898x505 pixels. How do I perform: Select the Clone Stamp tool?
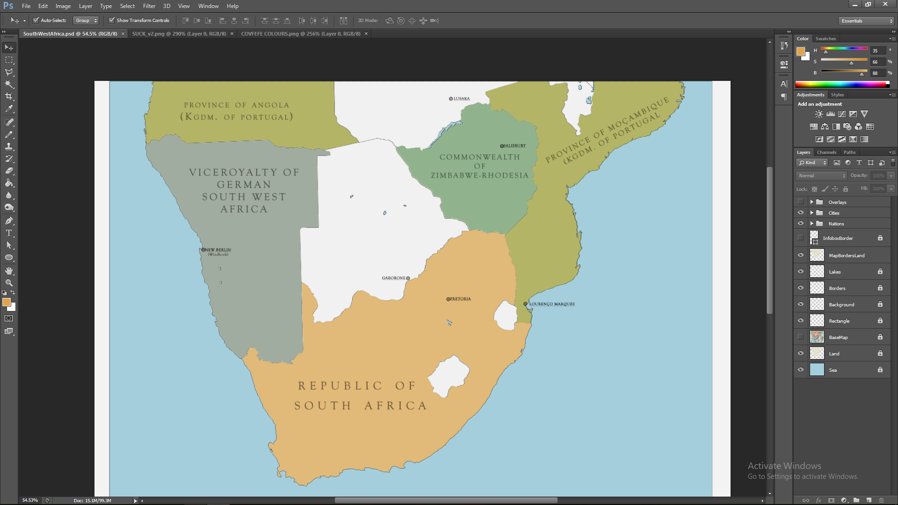[9, 147]
